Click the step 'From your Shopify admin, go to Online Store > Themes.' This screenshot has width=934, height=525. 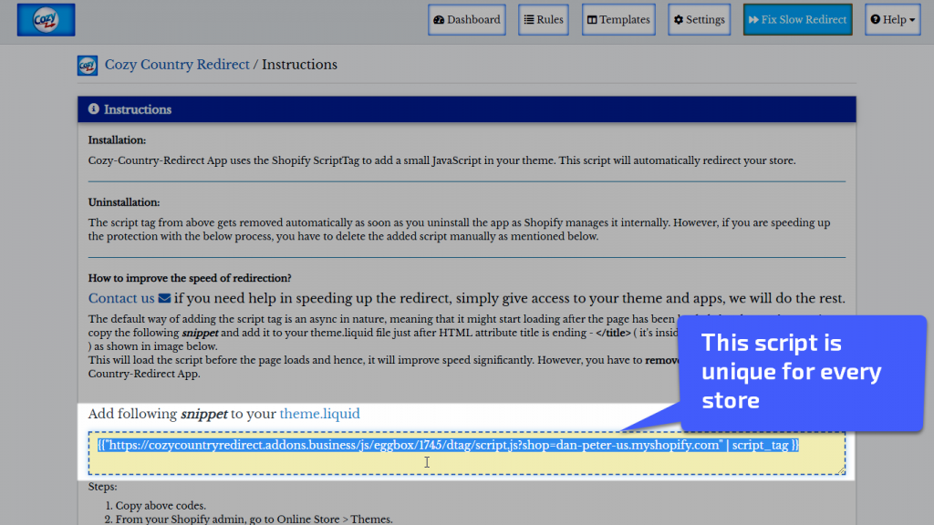point(254,519)
